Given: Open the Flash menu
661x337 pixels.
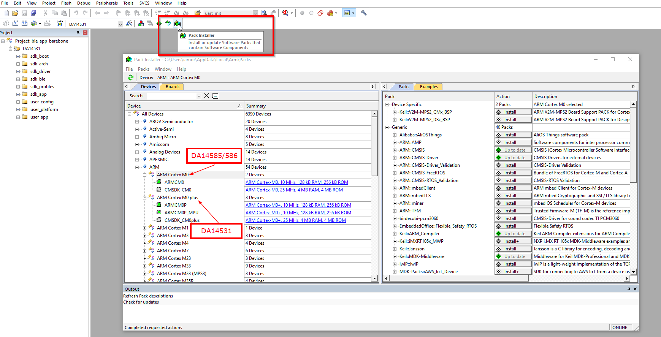Looking at the screenshot, I should coord(66,3).
